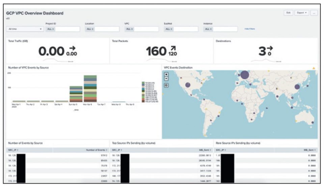Viewport: 324px width, 189px height.
Task: Click the map bubble over eastern China
Action: point(297,87)
